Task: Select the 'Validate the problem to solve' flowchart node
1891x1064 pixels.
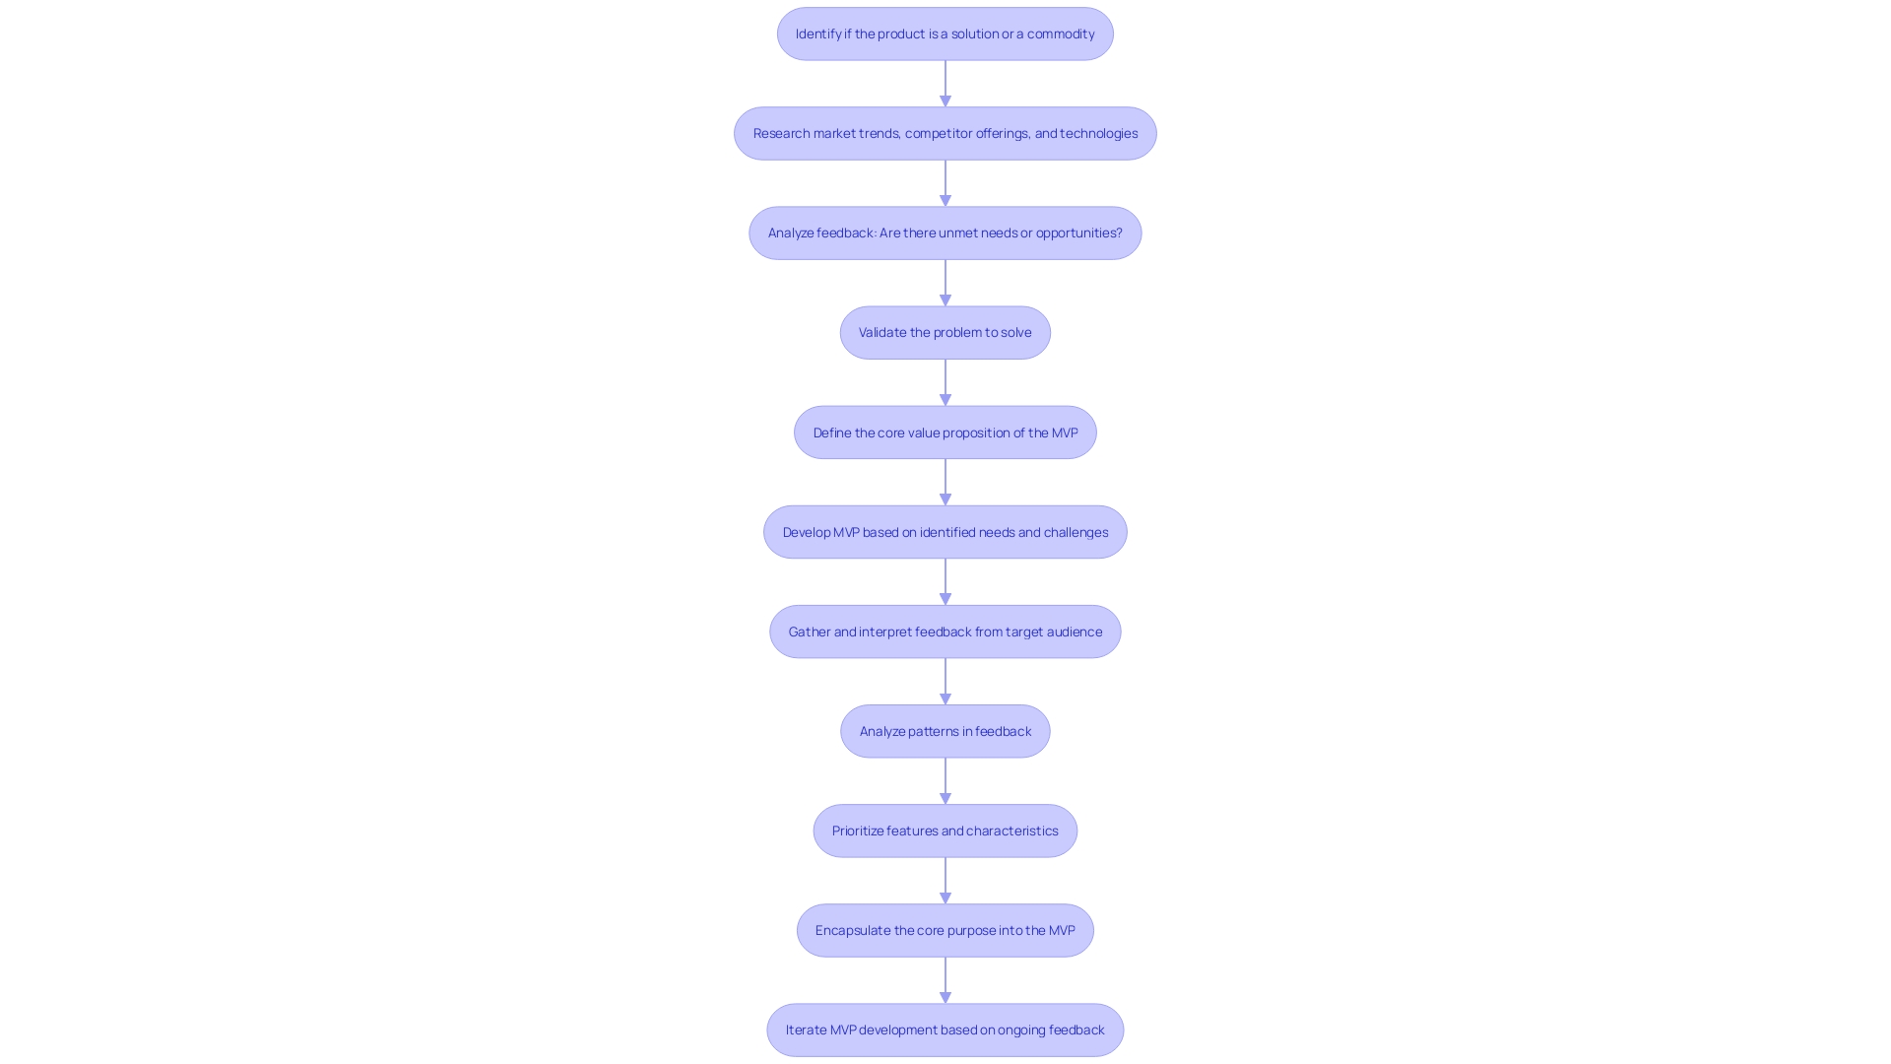Action: [x=945, y=331]
